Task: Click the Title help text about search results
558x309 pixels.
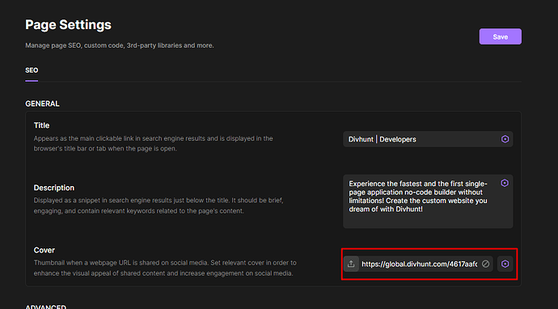Action: pos(154,143)
